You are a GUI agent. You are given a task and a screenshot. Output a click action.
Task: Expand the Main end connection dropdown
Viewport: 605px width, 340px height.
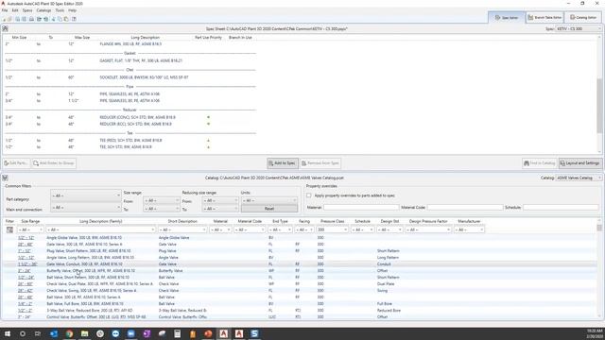86,208
